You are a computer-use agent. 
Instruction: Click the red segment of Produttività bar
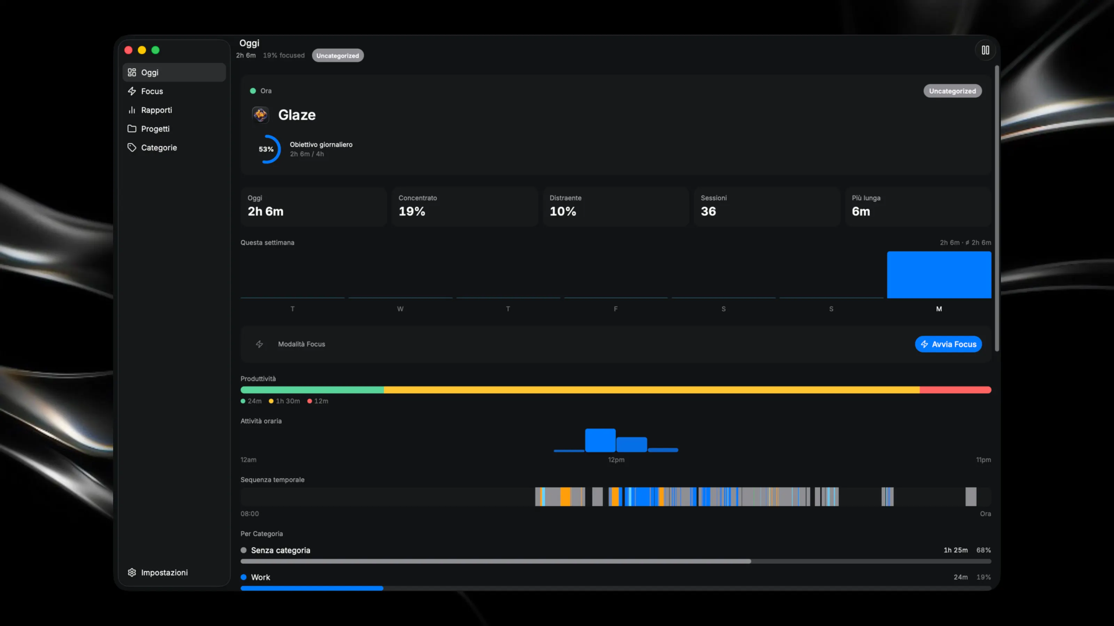[x=956, y=390]
